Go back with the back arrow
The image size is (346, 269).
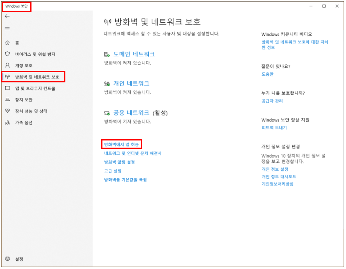point(7,16)
